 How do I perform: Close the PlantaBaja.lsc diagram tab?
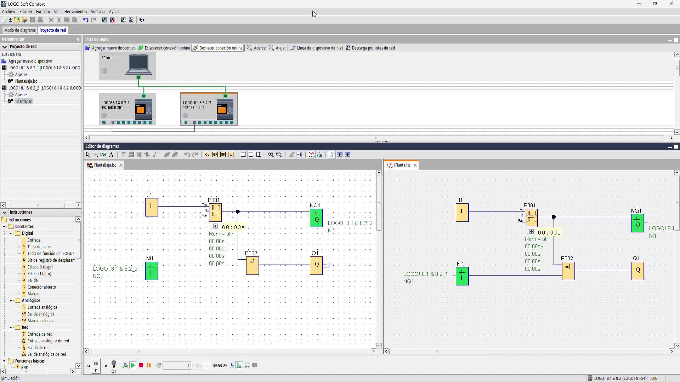tap(121, 165)
